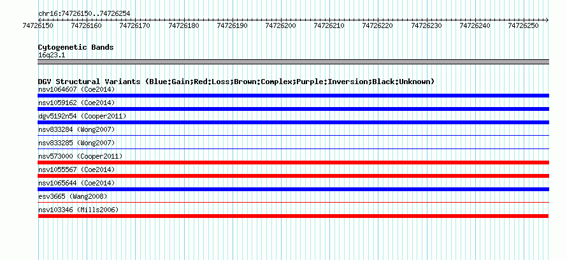Click the blue gain bar under nsv1065644
This screenshot has width=567, height=260.
point(293,189)
